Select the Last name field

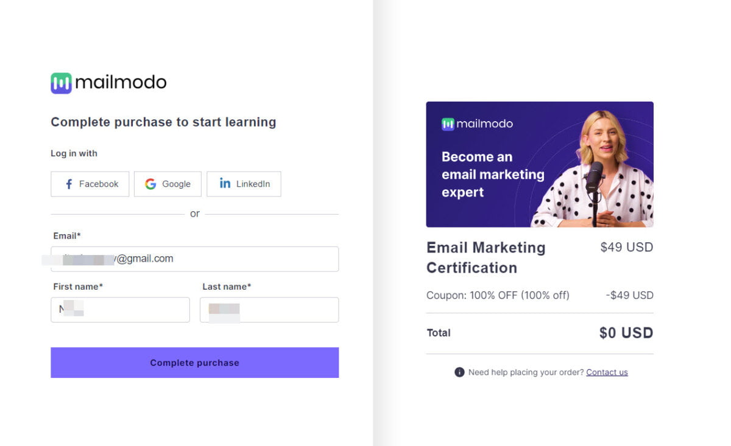pos(269,310)
